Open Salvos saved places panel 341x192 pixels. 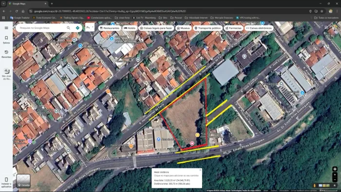6,40
